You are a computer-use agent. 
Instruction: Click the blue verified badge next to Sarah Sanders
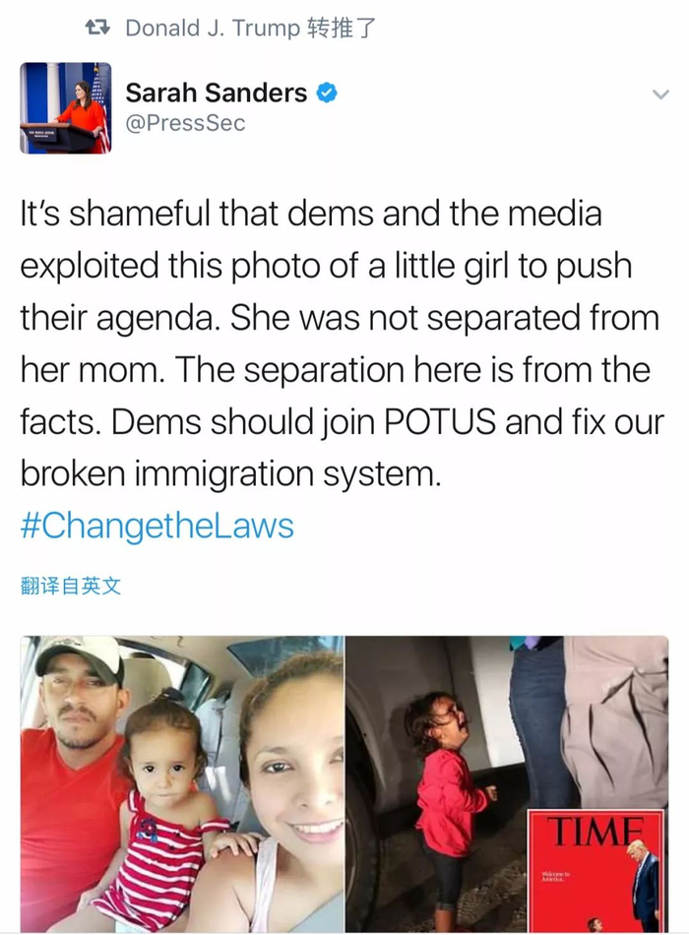[x=327, y=93]
